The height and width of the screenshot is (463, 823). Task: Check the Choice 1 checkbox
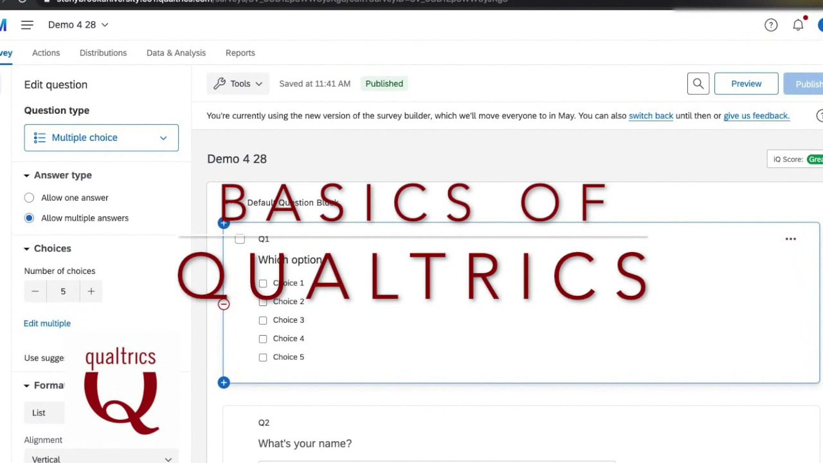click(263, 284)
